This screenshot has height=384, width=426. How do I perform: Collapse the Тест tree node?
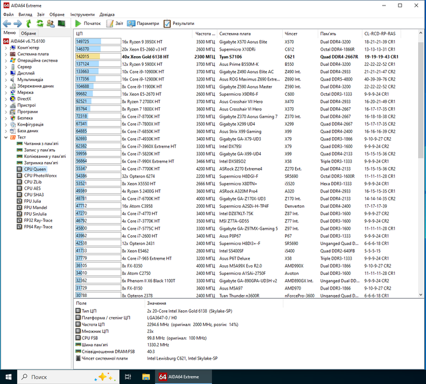[x=6, y=137]
